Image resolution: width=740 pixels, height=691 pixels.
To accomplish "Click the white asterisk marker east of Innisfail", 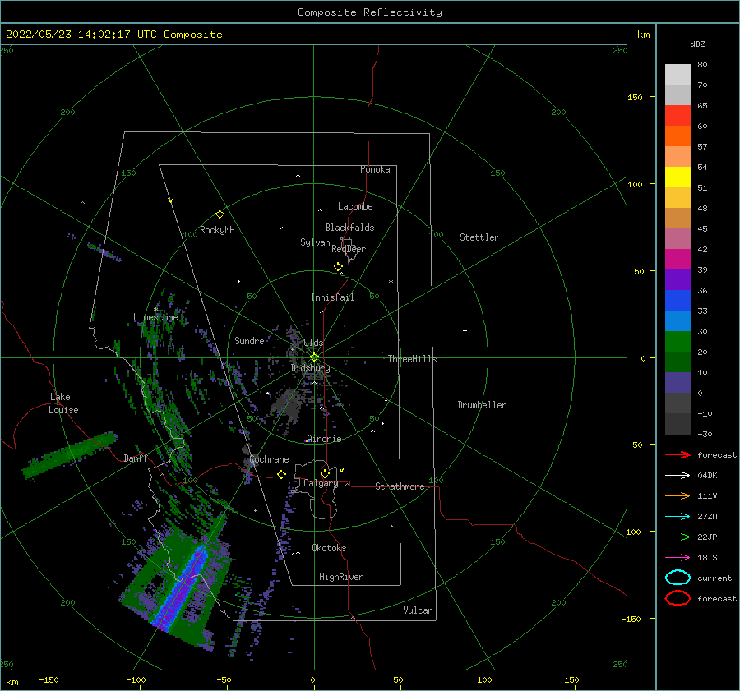I will (391, 282).
